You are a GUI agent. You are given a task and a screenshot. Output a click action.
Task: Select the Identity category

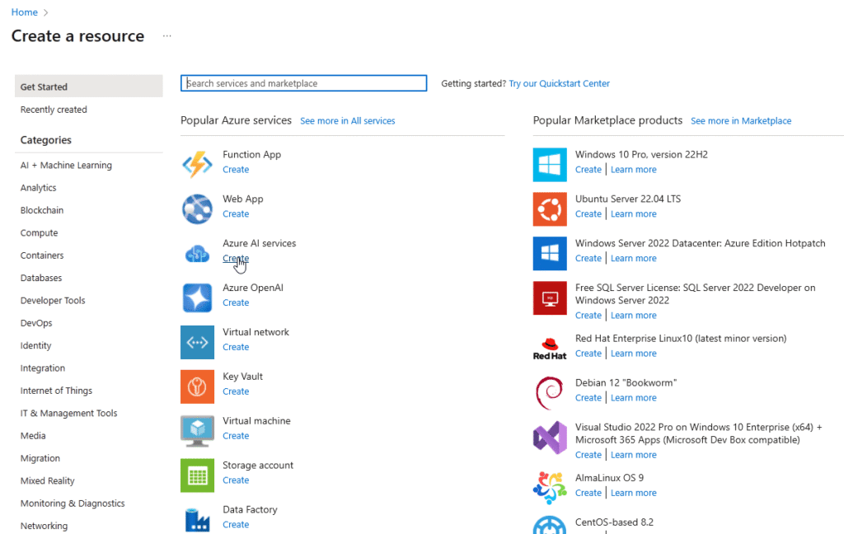pyautogui.click(x=36, y=345)
